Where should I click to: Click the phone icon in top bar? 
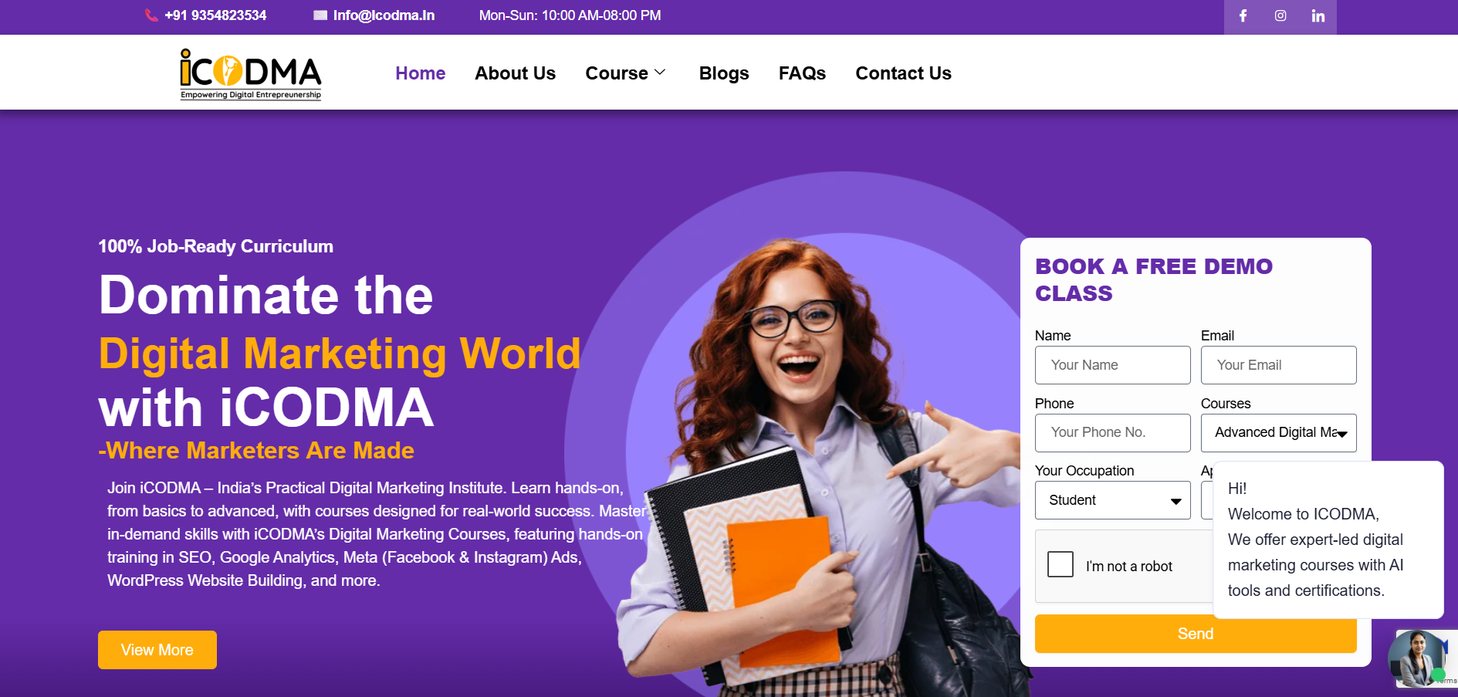tap(151, 15)
